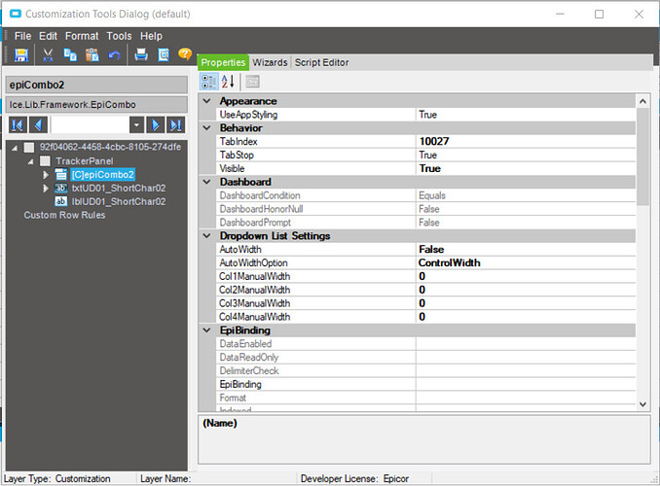
Task: Collapse the root 92f04062 tree node
Action: tap(16, 148)
